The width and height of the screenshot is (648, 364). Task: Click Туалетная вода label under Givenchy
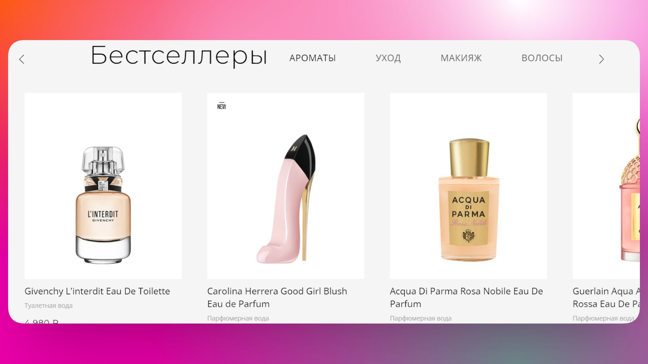click(49, 306)
